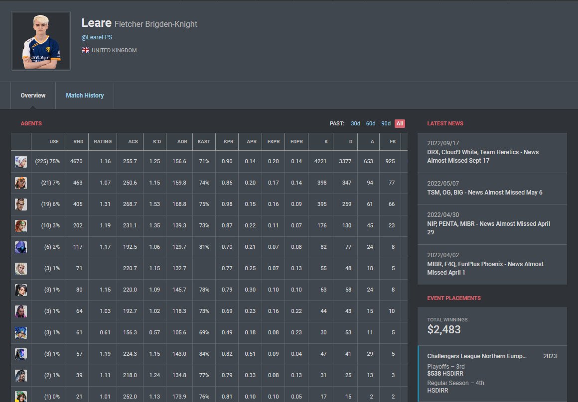Switch to the Match History tab
The height and width of the screenshot is (402, 578).
pos(85,96)
